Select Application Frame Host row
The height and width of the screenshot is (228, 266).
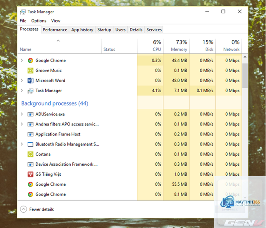pos(130,134)
